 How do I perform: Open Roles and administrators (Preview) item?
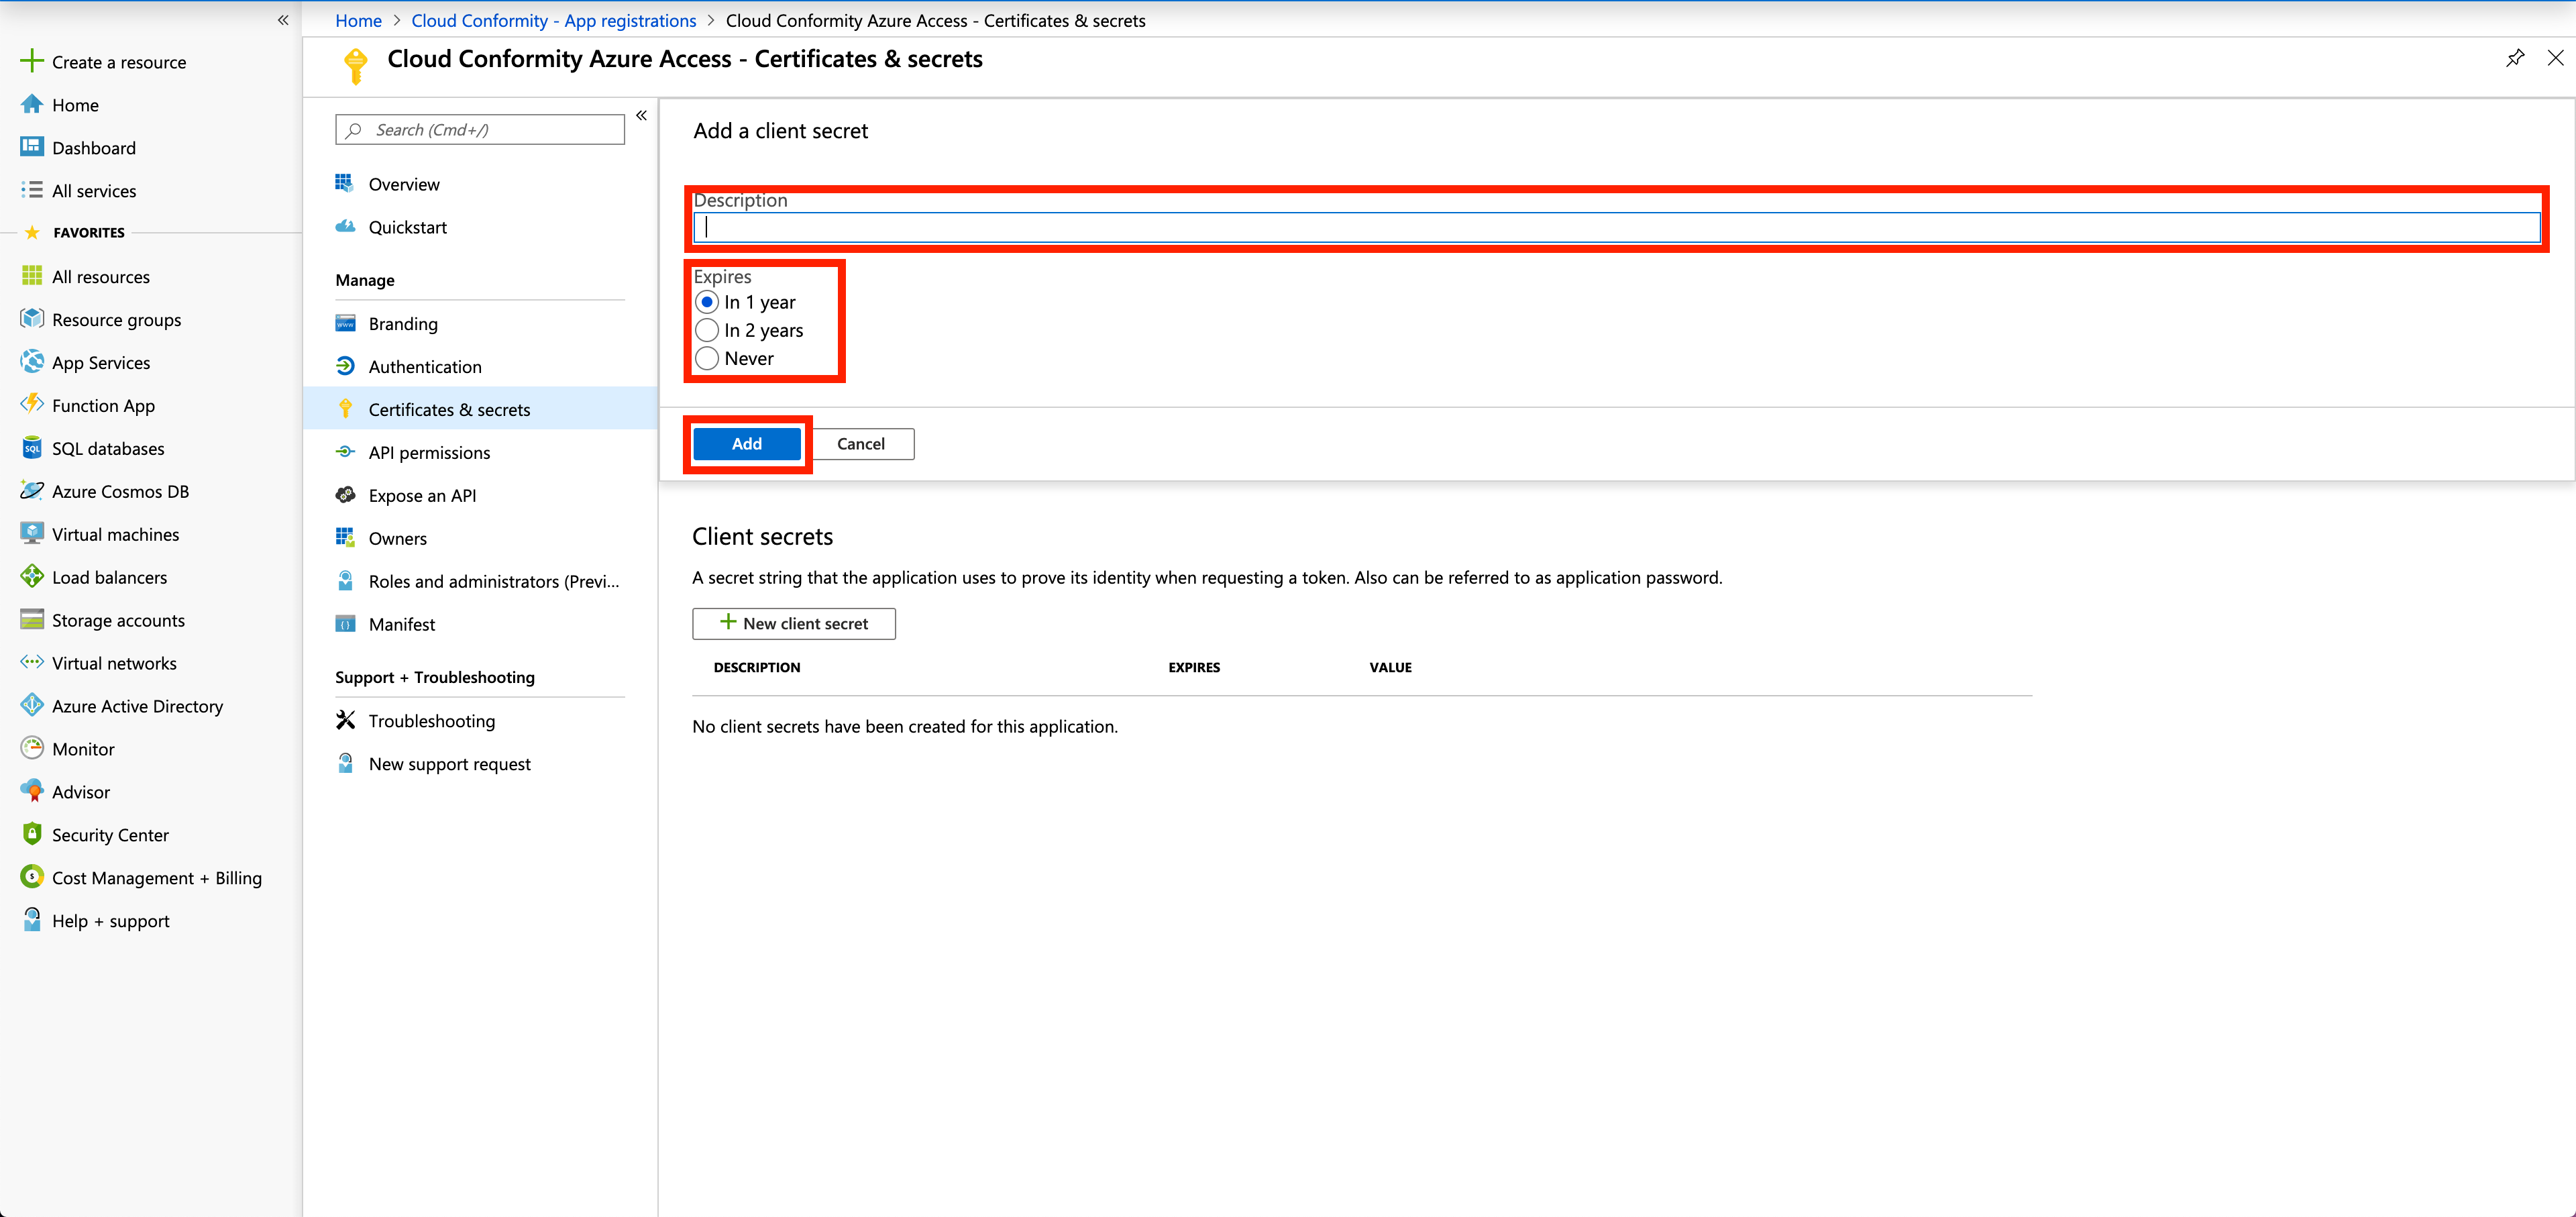pyautogui.click(x=480, y=581)
